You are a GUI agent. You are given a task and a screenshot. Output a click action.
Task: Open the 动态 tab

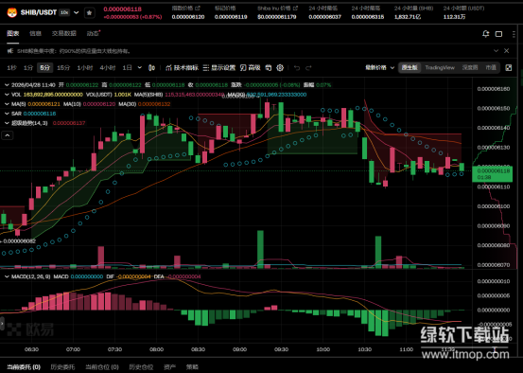pos(93,33)
